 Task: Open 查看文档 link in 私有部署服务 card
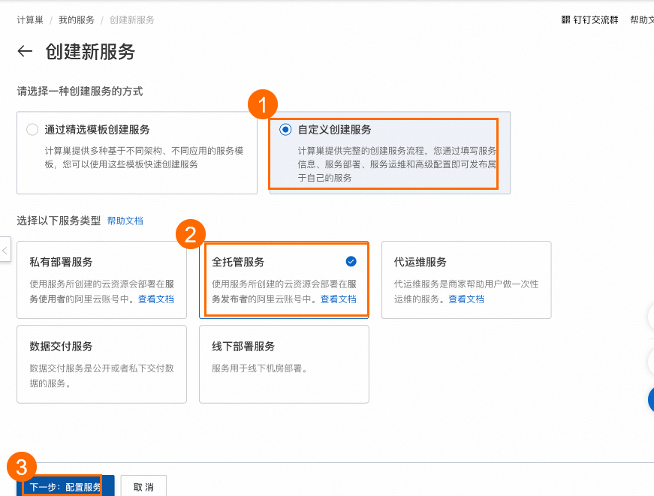point(155,299)
